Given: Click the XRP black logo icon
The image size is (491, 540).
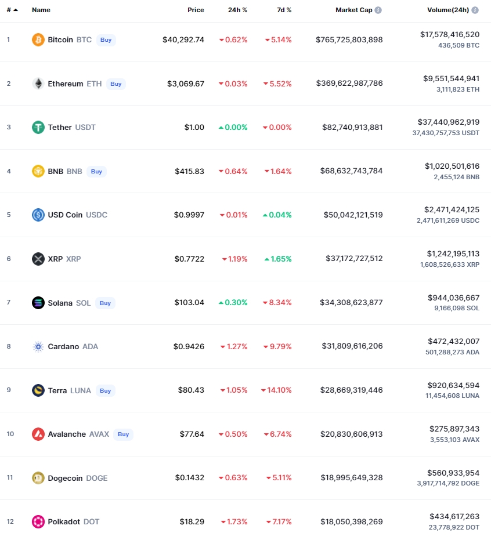Looking at the screenshot, I should [38, 259].
